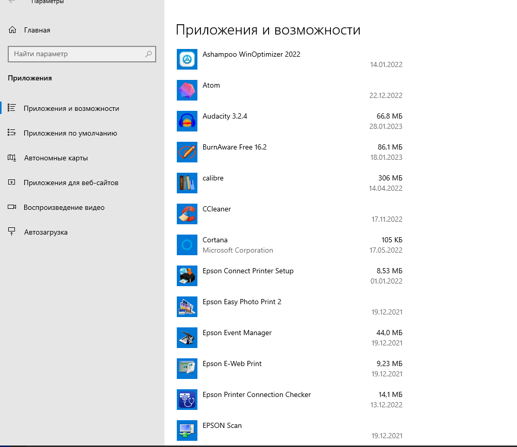This screenshot has width=517, height=447.
Task: Click the 28.01.2023 date for Audacity
Action: click(386, 126)
